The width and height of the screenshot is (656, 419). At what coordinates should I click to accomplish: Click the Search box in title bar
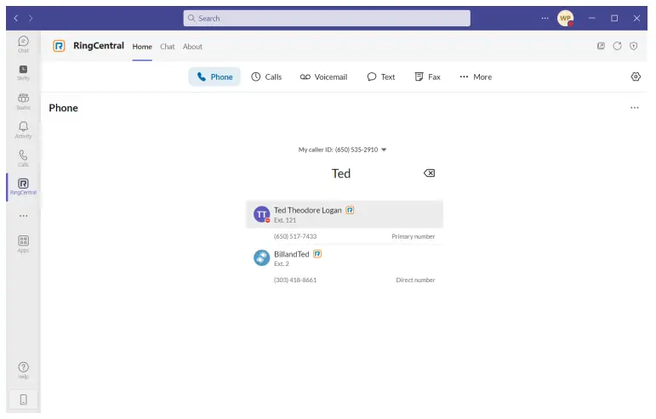[327, 19]
